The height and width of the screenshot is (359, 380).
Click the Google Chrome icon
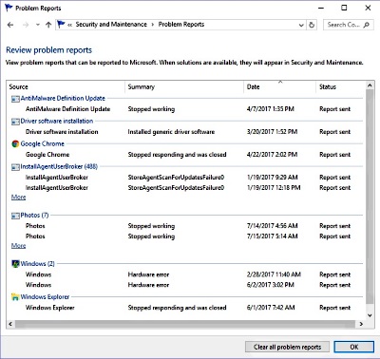[x=15, y=144]
